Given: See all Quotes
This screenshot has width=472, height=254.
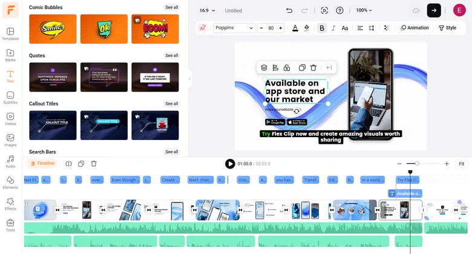Looking at the screenshot, I should click(x=172, y=56).
